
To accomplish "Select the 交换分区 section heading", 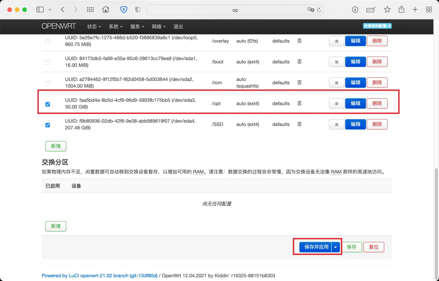I will [55, 162].
